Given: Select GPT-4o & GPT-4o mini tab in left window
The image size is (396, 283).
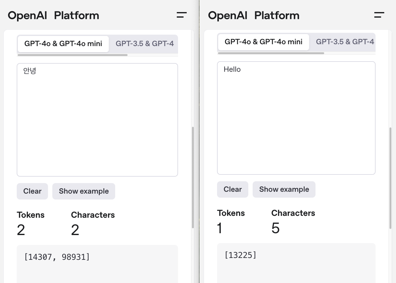Looking at the screenshot, I should click(x=63, y=44).
